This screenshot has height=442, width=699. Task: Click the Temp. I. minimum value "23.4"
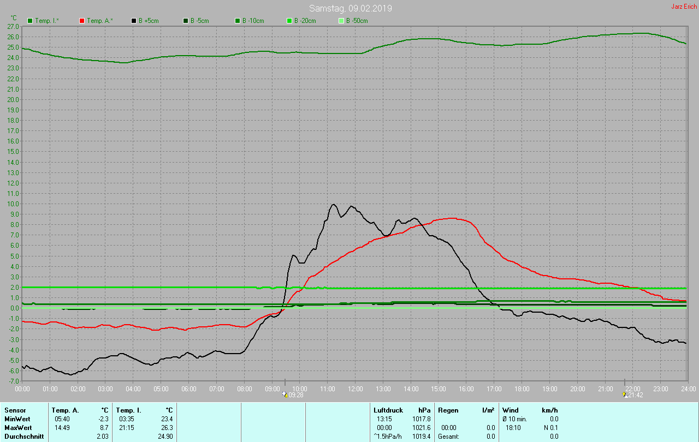[x=167, y=419]
